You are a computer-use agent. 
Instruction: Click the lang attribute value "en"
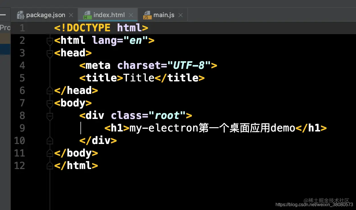[x=136, y=40]
